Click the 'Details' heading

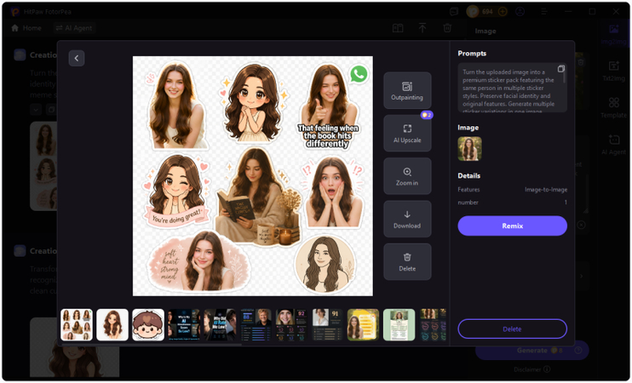coord(469,175)
